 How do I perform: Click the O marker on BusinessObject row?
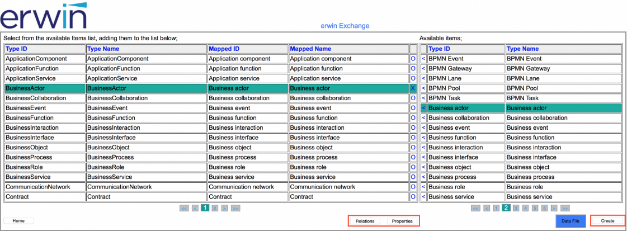pyautogui.click(x=413, y=148)
